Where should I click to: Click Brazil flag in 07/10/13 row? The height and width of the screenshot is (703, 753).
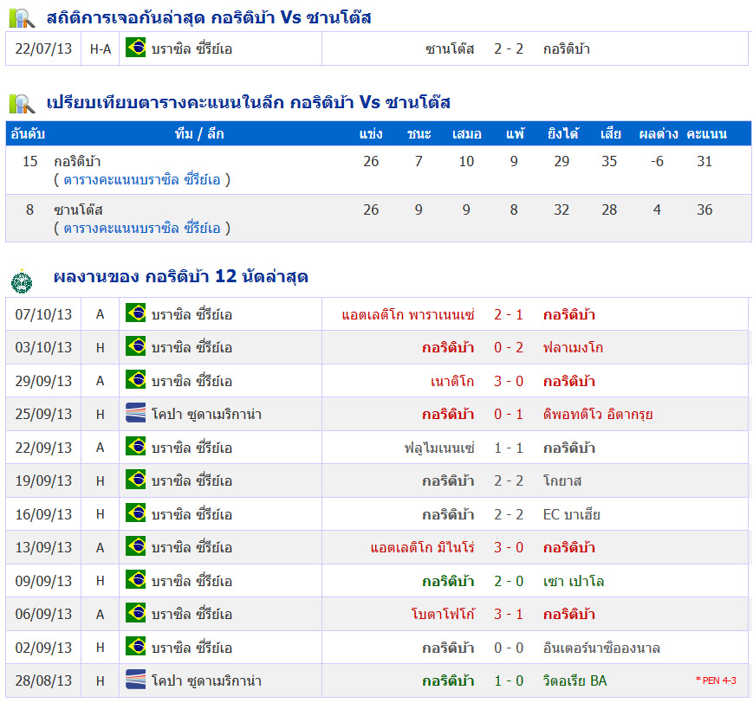pyautogui.click(x=135, y=313)
